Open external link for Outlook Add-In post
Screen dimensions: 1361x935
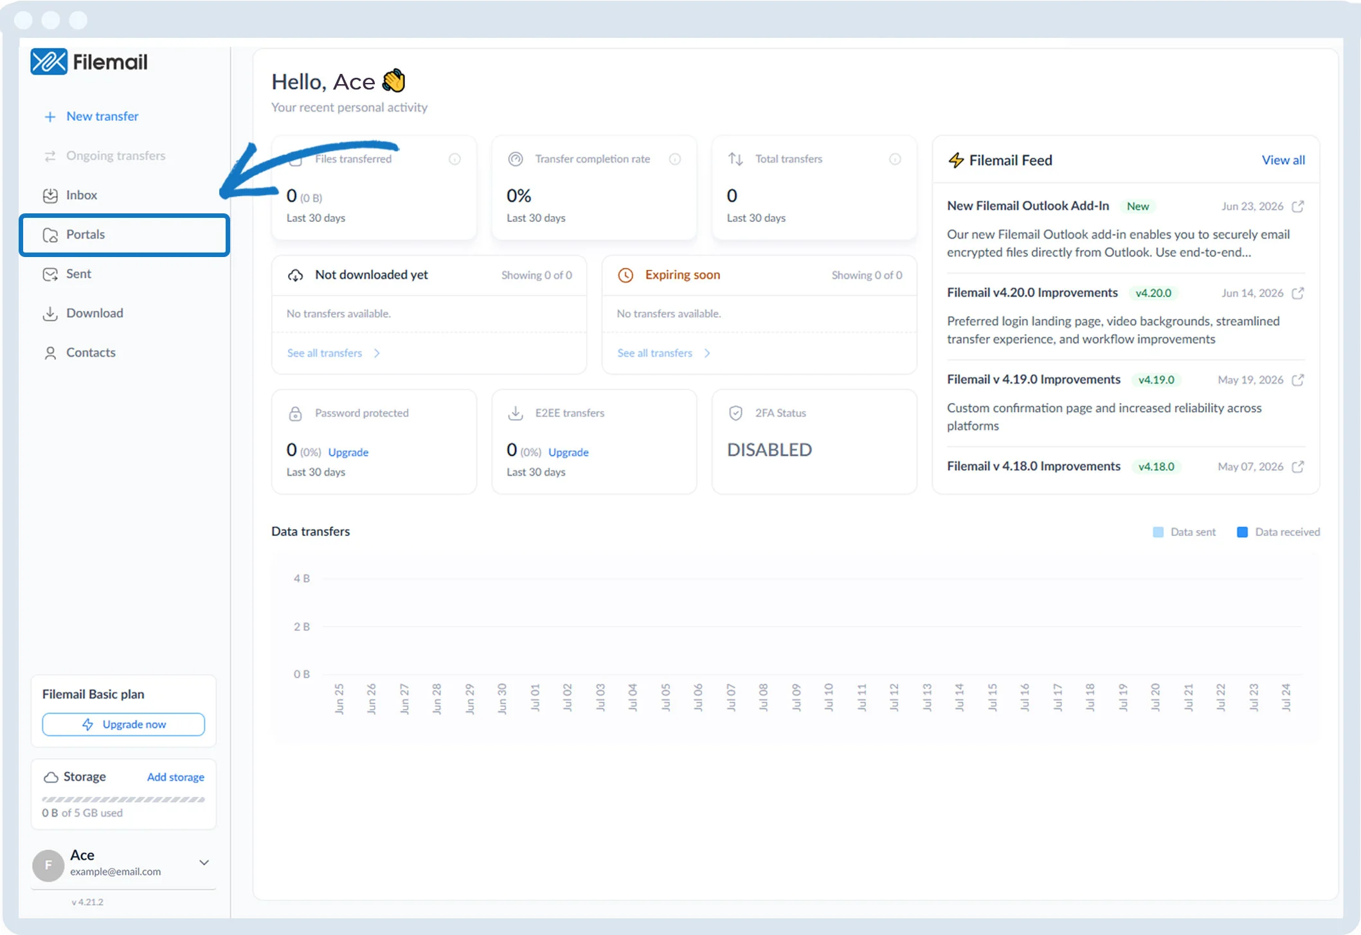click(x=1298, y=206)
